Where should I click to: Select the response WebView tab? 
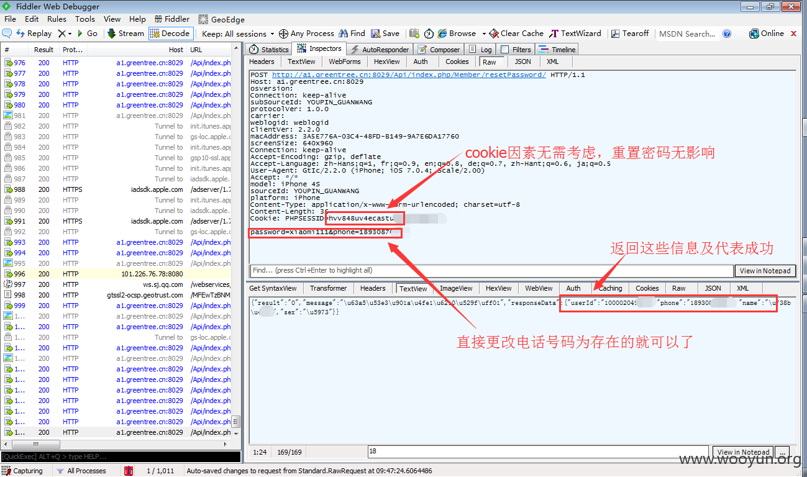click(x=539, y=288)
